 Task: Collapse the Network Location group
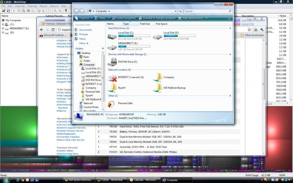[230, 70]
